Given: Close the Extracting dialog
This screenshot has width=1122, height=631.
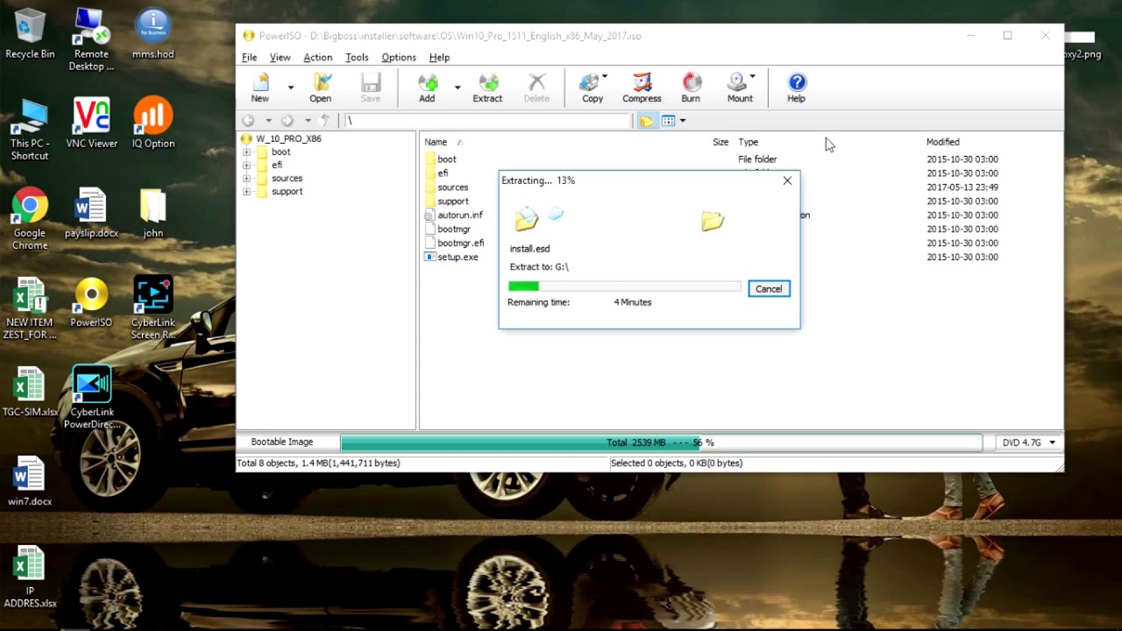Looking at the screenshot, I should coord(787,181).
